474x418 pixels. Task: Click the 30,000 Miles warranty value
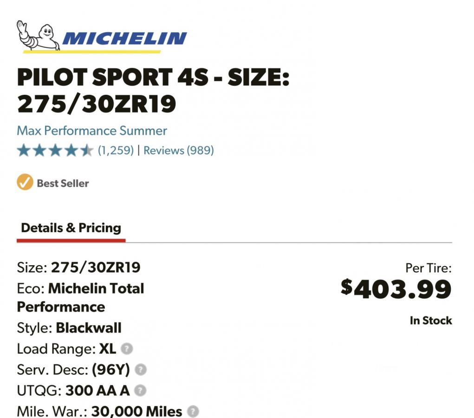pyautogui.click(x=136, y=411)
